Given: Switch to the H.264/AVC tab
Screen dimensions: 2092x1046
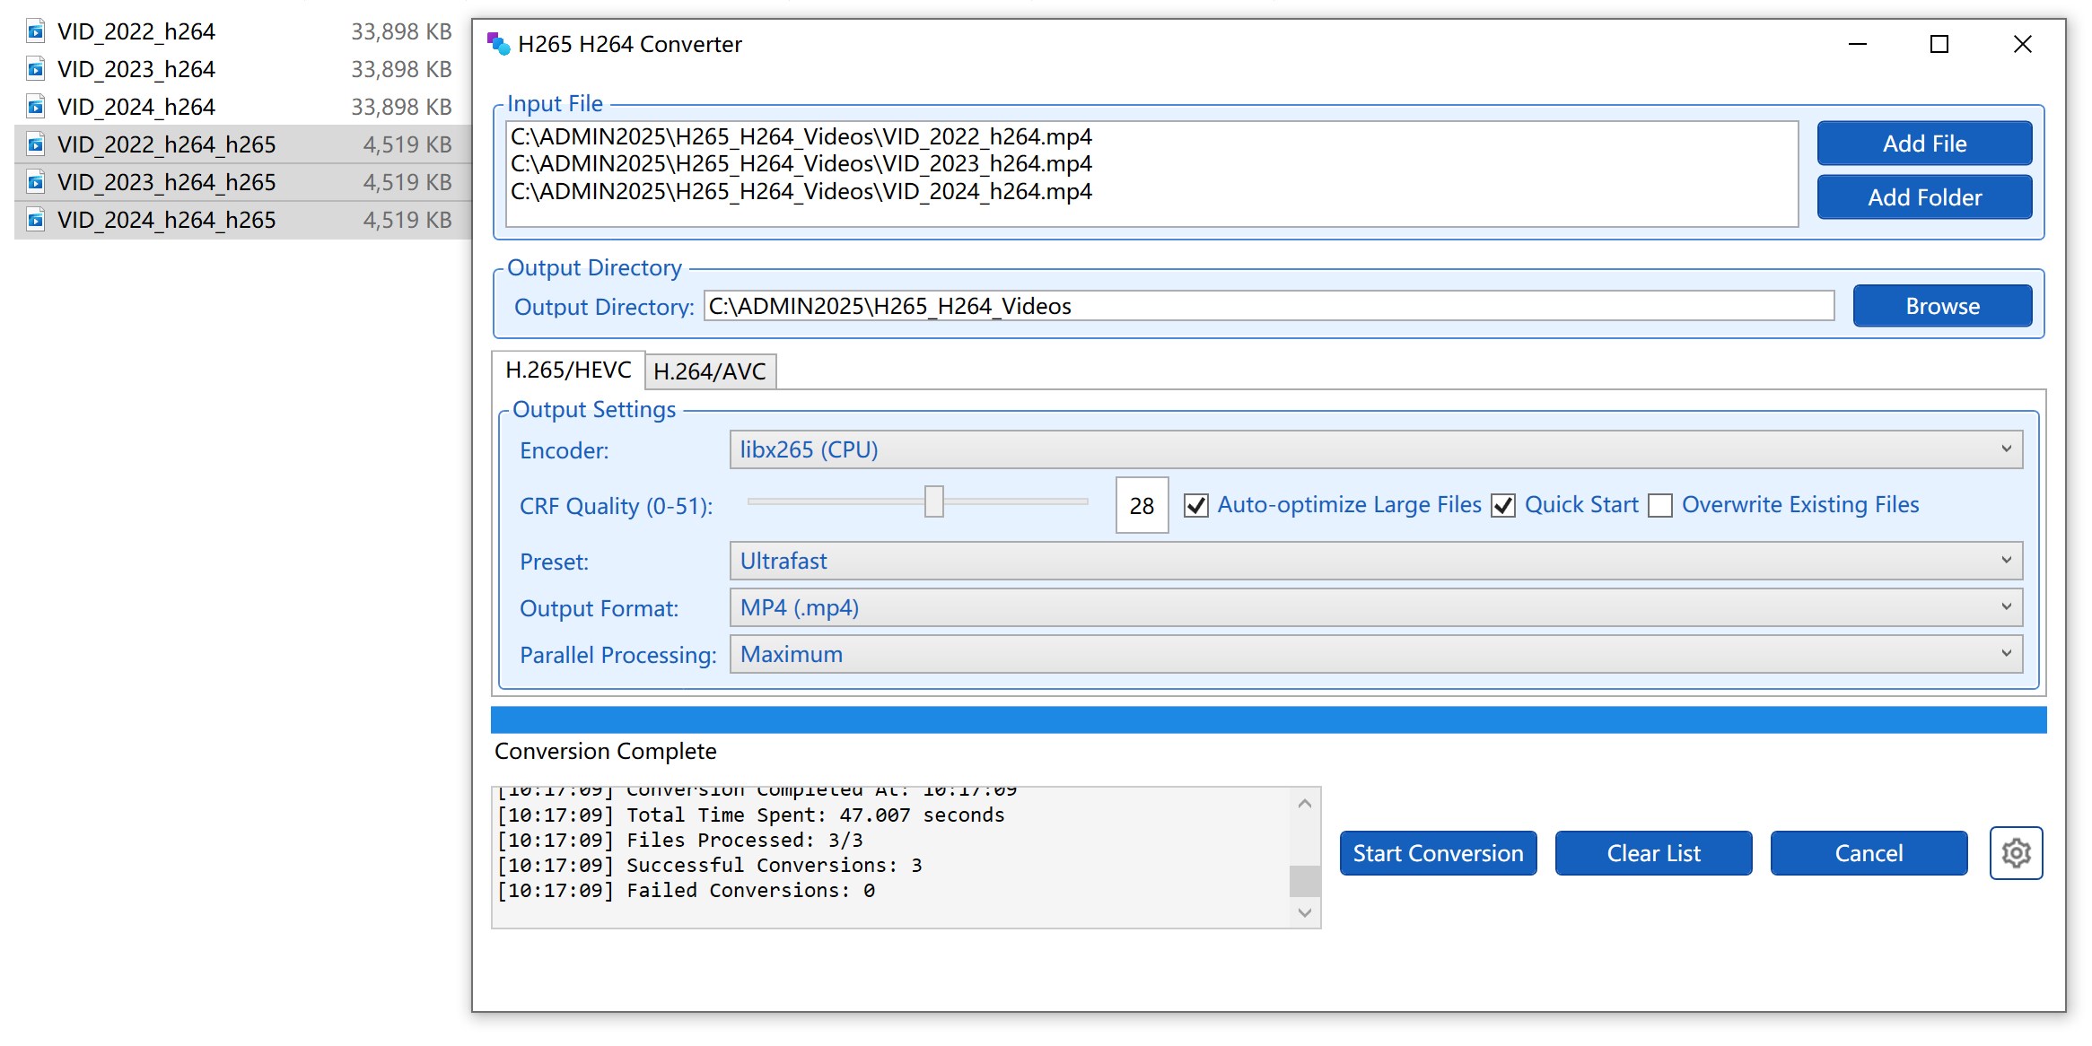Looking at the screenshot, I should pyautogui.click(x=710, y=371).
